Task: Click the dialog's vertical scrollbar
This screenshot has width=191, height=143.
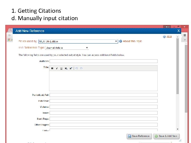Action: pos(178,66)
